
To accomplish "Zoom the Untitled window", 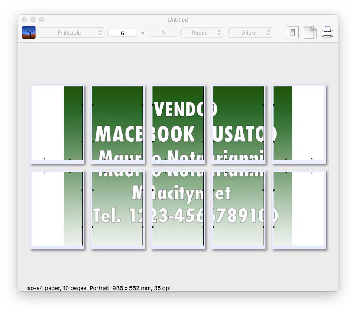I will [x=42, y=19].
